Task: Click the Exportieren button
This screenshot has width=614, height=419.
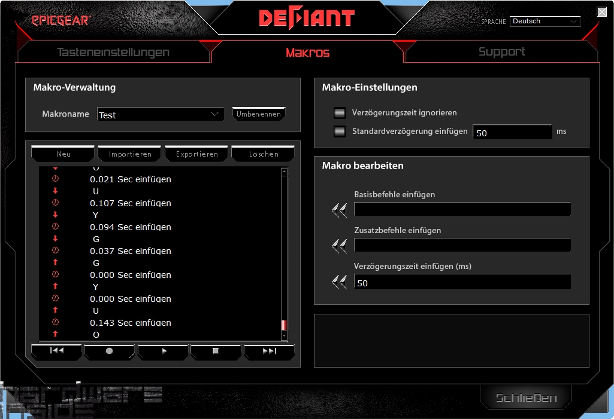Action: tap(196, 154)
